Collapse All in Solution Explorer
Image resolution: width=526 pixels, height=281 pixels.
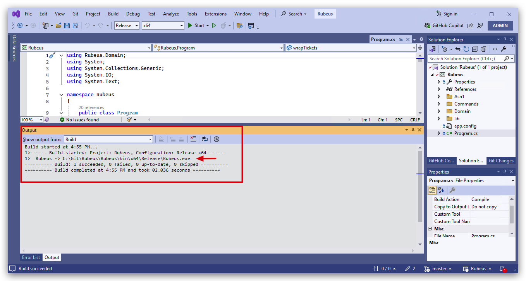coord(475,49)
